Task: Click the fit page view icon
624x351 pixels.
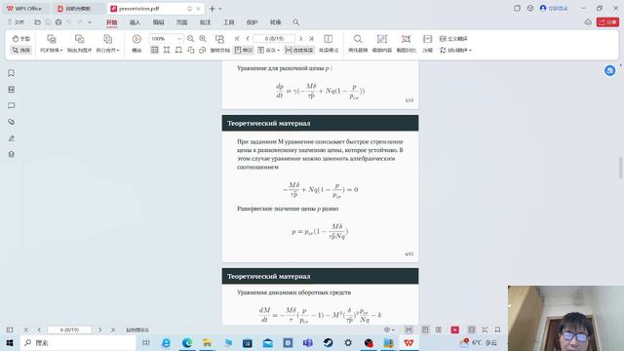Action: (x=178, y=50)
